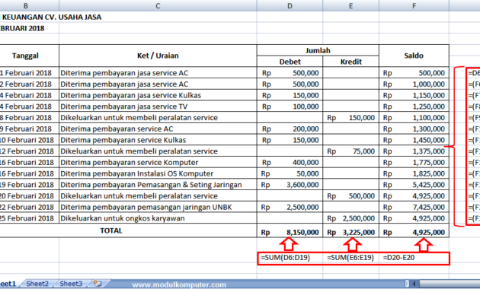Click Saldo 500,000 on 1 Februari row
Image resolution: width=480 pixels, height=289 pixels.
pyautogui.click(x=414, y=73)
